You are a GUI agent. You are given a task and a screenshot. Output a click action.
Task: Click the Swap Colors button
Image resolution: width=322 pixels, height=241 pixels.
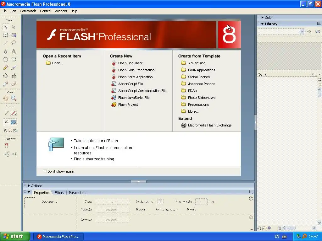[x=15, y=130]
